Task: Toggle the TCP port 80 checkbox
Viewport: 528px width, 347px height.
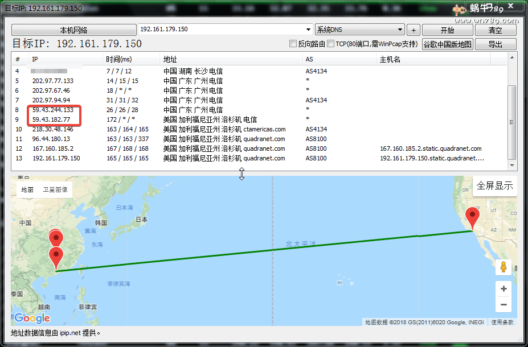Action: tap(331, 44)
